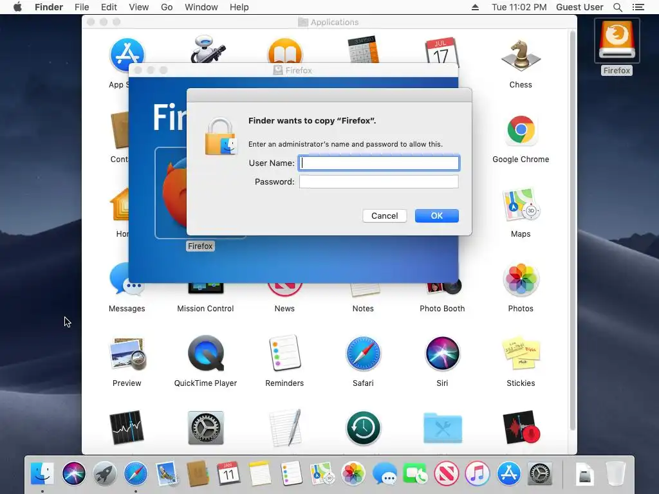This screenshot has height=494, width=659.
Task: Click the Applications window scrollbar
Action: tap(572, 230)
